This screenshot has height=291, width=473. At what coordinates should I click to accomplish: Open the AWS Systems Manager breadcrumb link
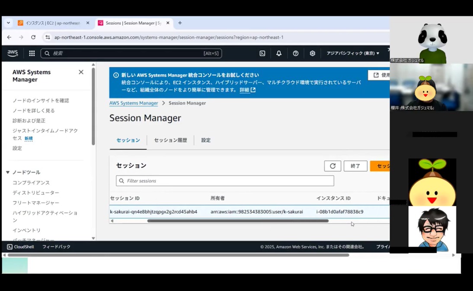point(134,103)
